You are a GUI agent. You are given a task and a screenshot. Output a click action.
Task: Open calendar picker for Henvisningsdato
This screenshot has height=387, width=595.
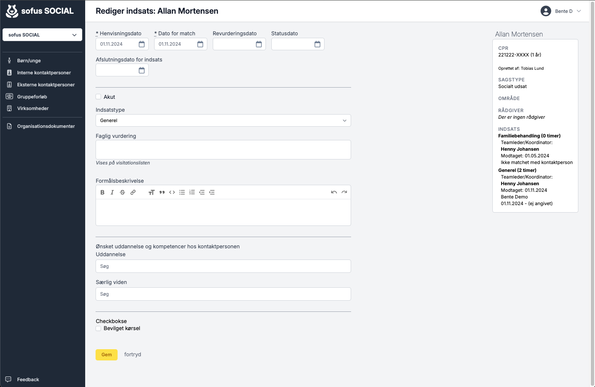142,44
